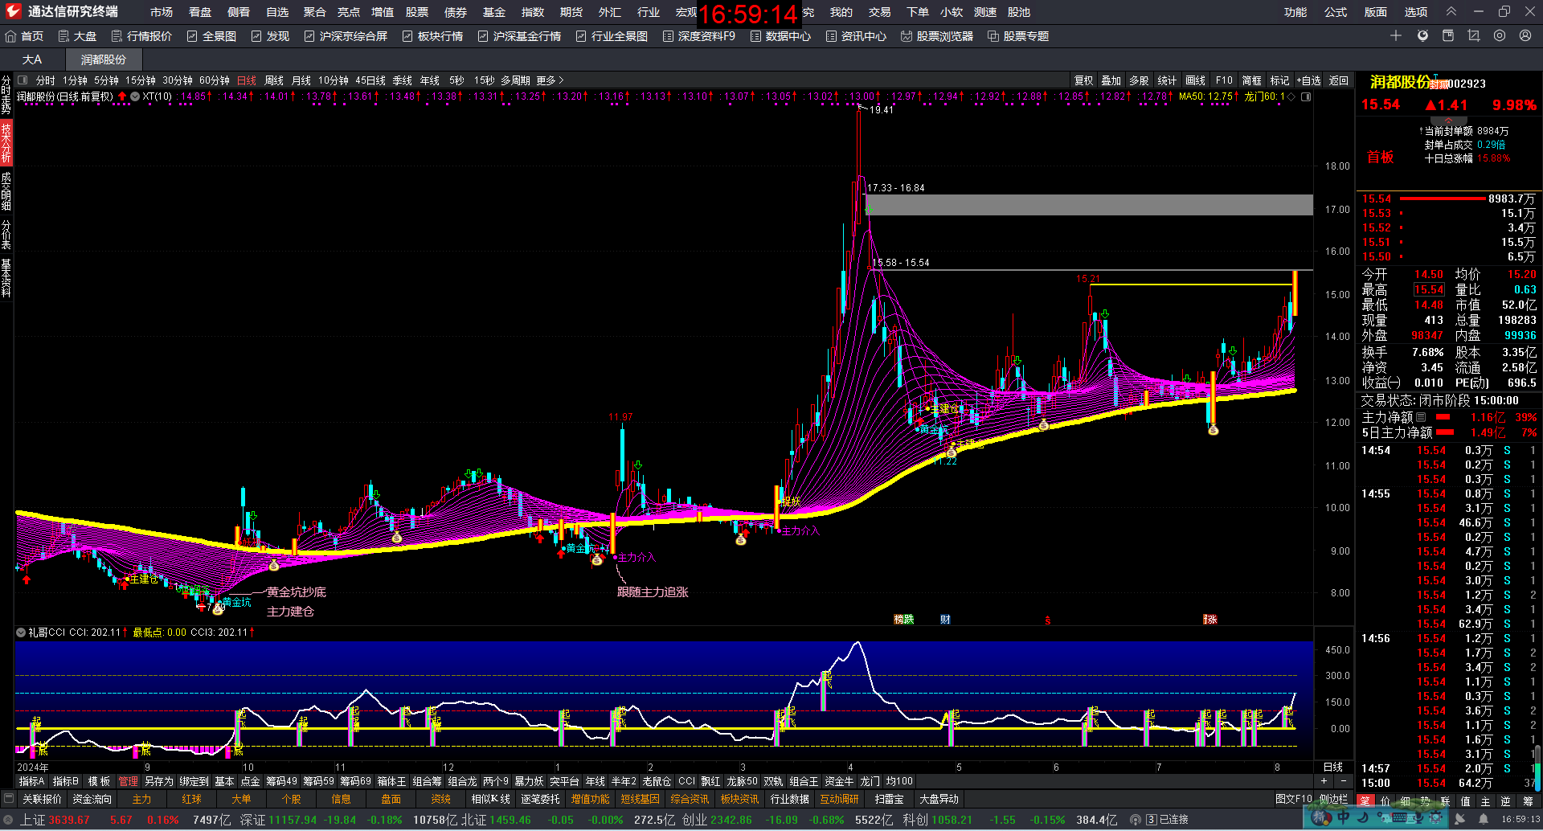Click tick list scrollbar thumb
The width and height of the screenshot is (1543, 831).
coord(1537,767)
